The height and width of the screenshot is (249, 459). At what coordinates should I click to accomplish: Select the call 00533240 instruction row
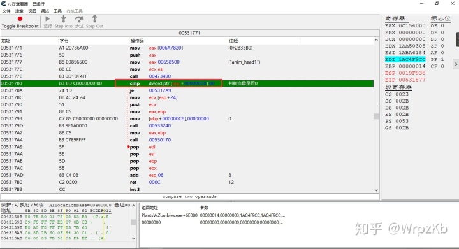point(187,125)
